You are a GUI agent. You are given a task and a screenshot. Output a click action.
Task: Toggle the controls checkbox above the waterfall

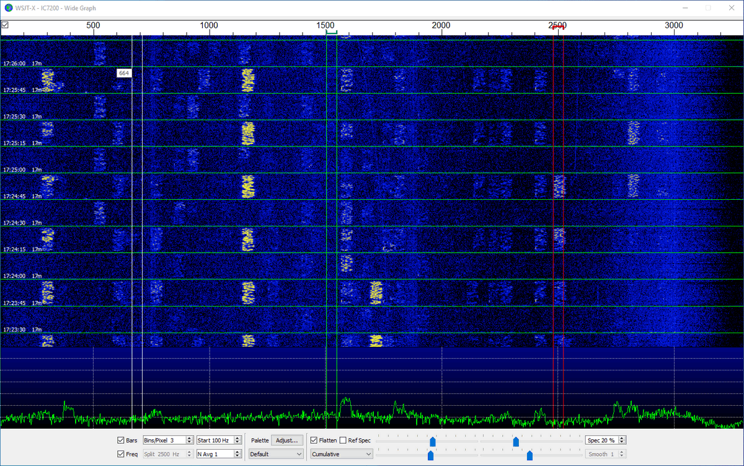pyautogui.click(x=5, y=25)
